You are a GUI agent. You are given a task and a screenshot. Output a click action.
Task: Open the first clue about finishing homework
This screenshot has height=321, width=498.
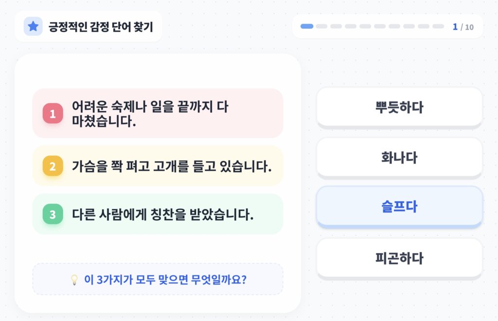coord(158,113)
